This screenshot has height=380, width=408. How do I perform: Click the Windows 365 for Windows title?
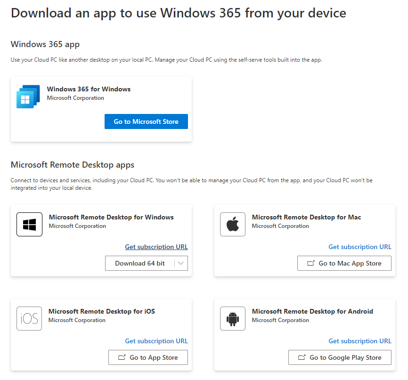89,89
